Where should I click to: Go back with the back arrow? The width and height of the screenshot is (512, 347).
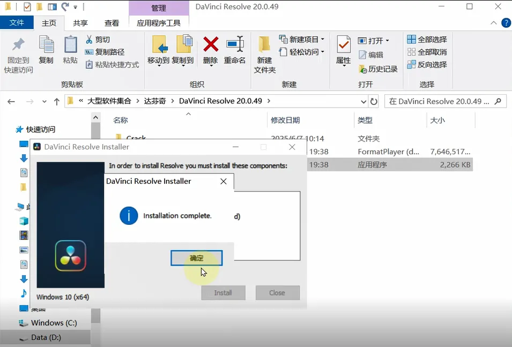11,101
